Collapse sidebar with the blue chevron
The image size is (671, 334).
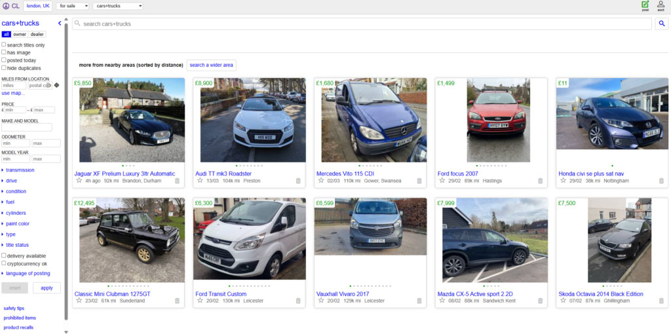60,24
